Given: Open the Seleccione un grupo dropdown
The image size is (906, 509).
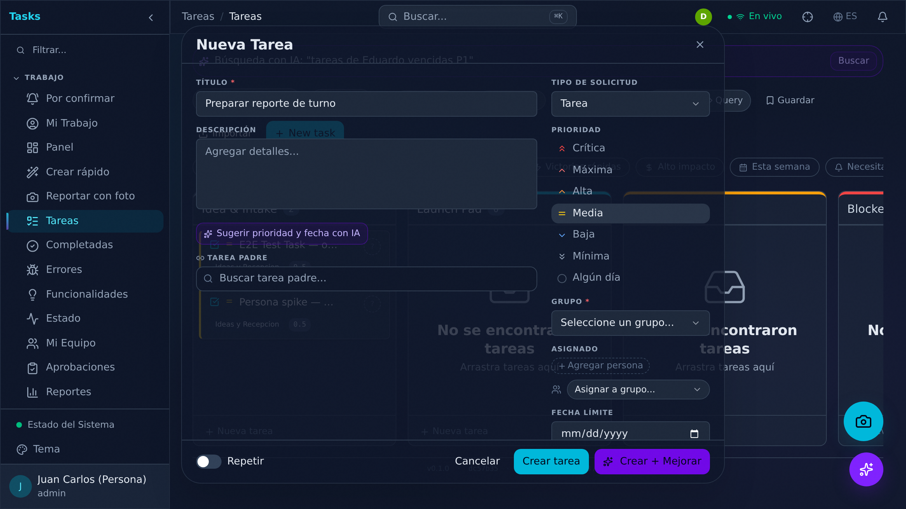Looking at the screenshot, I should coord(630,323).
